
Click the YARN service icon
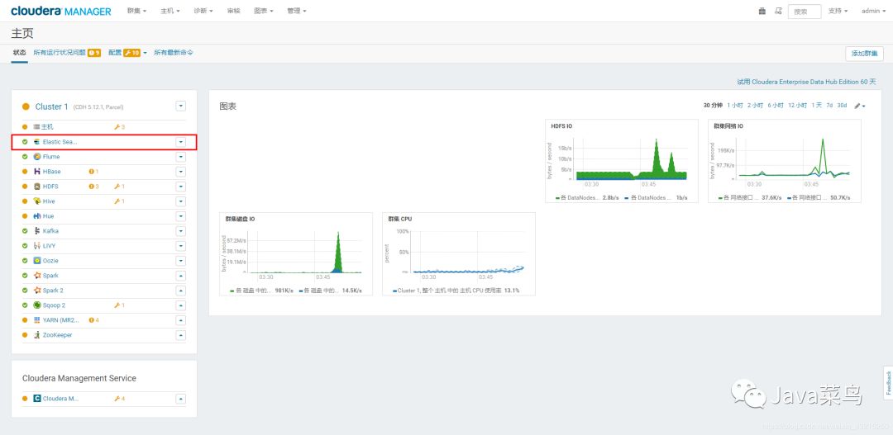click(x=37, y=320)
